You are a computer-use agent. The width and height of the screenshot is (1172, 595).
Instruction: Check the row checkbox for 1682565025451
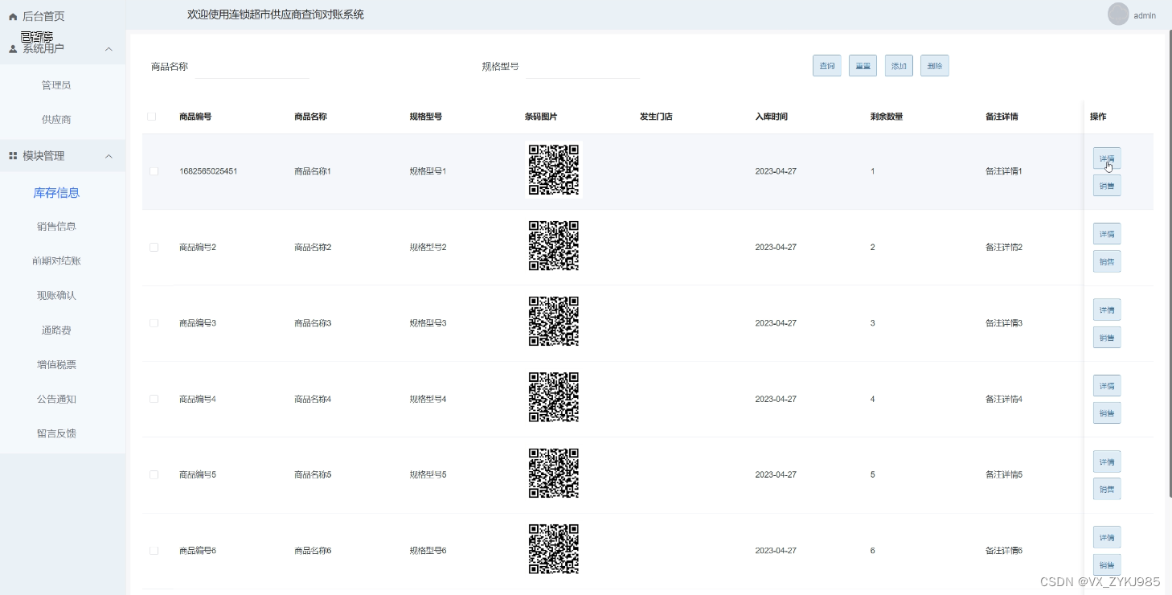tap(154, 171)
